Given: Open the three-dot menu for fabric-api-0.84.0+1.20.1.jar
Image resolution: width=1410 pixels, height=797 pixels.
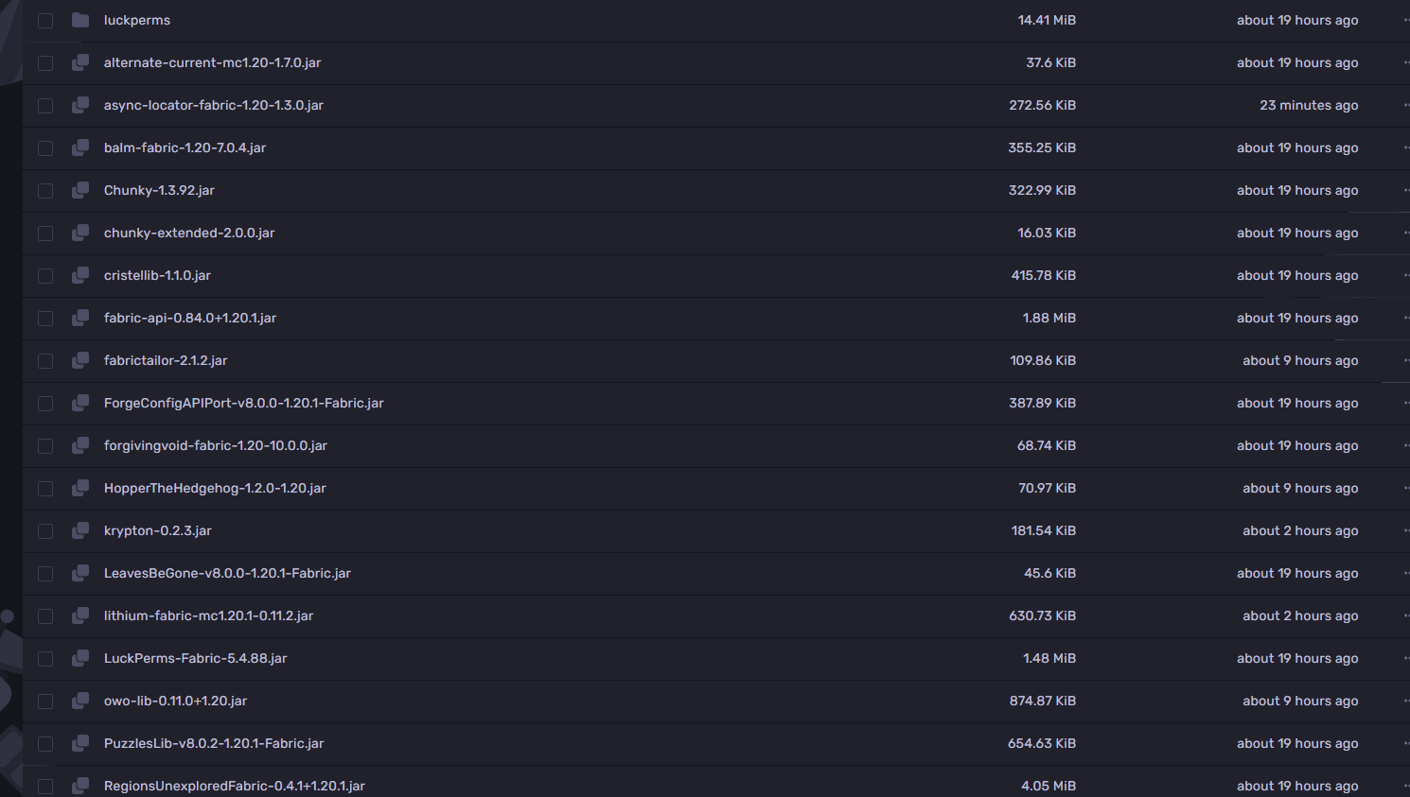Looking at the screenshot, I should pyautogui.click(x=1405, y=318).
